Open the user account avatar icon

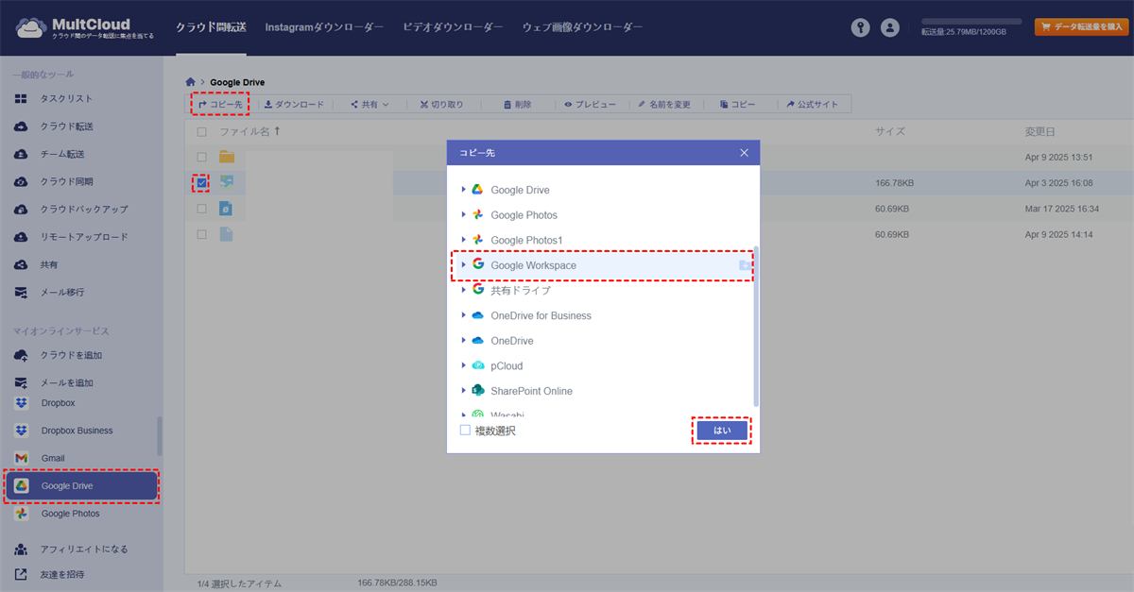pos(889,27)
